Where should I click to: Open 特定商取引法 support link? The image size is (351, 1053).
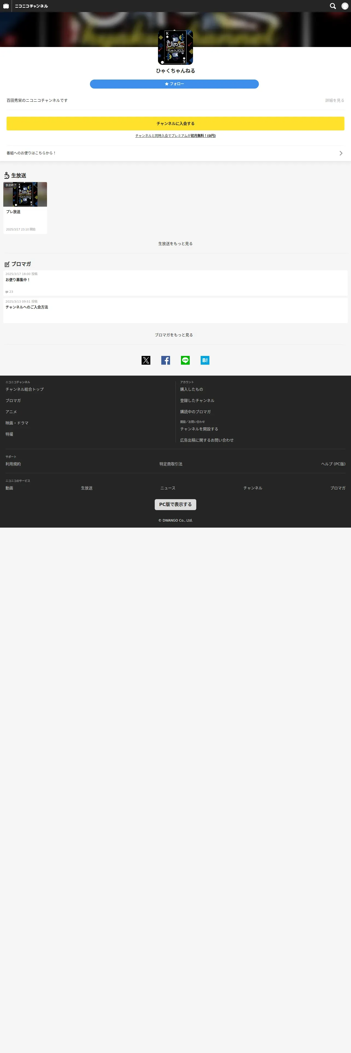pyautogui.click(x=171, y=464)
